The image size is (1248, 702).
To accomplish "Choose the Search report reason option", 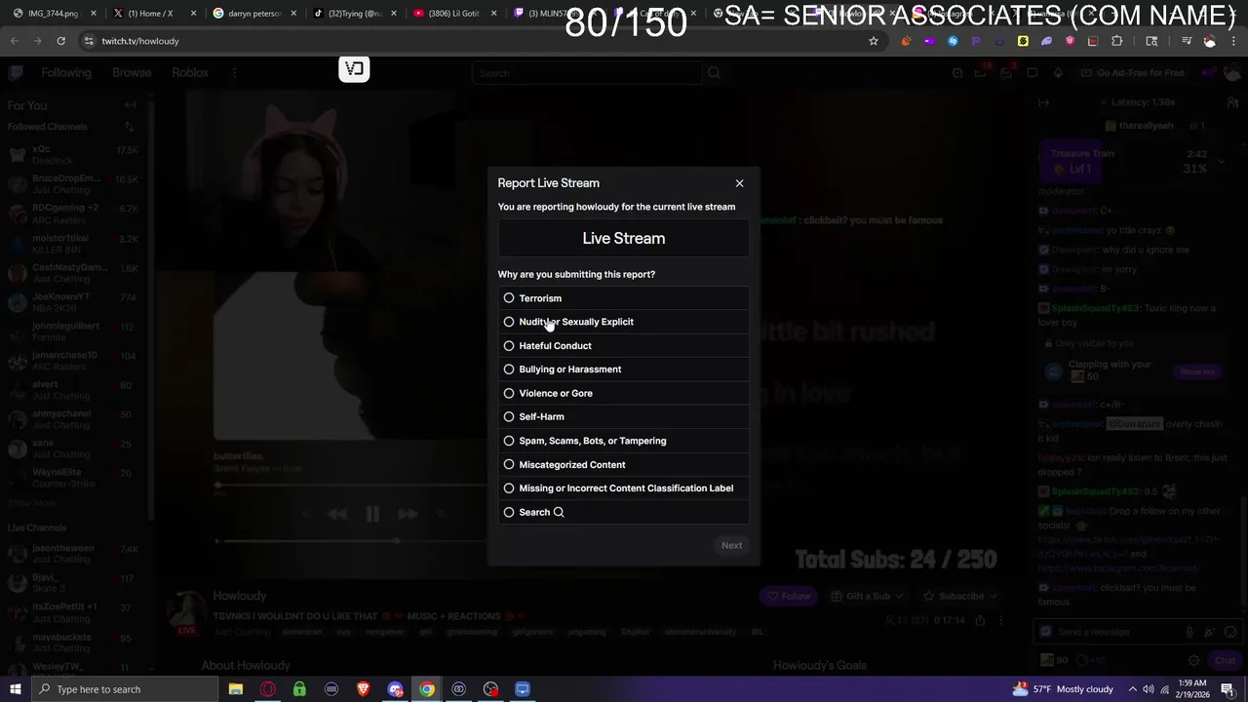I will click(x=623, y=512).
